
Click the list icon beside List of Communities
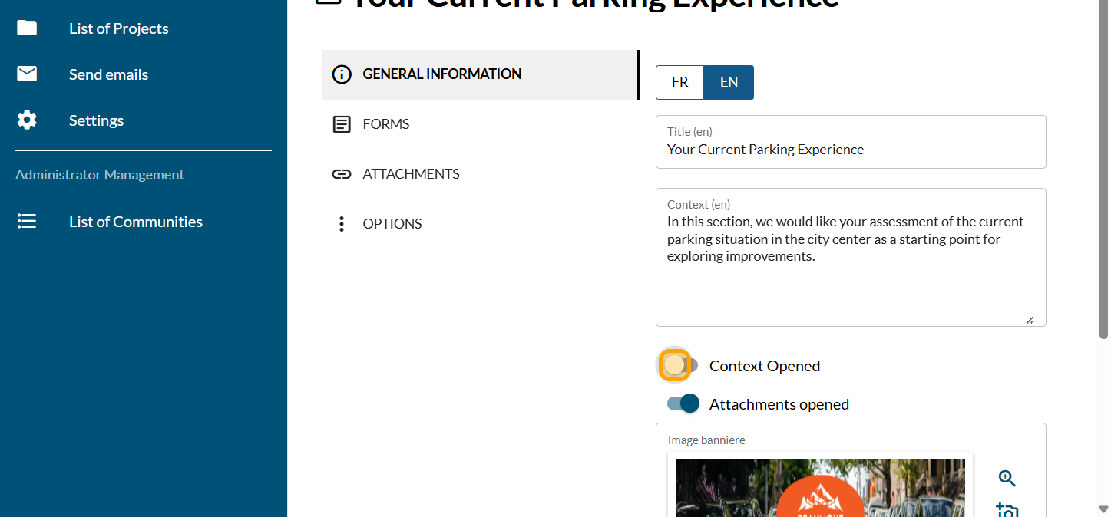click(x=27, y=222)
